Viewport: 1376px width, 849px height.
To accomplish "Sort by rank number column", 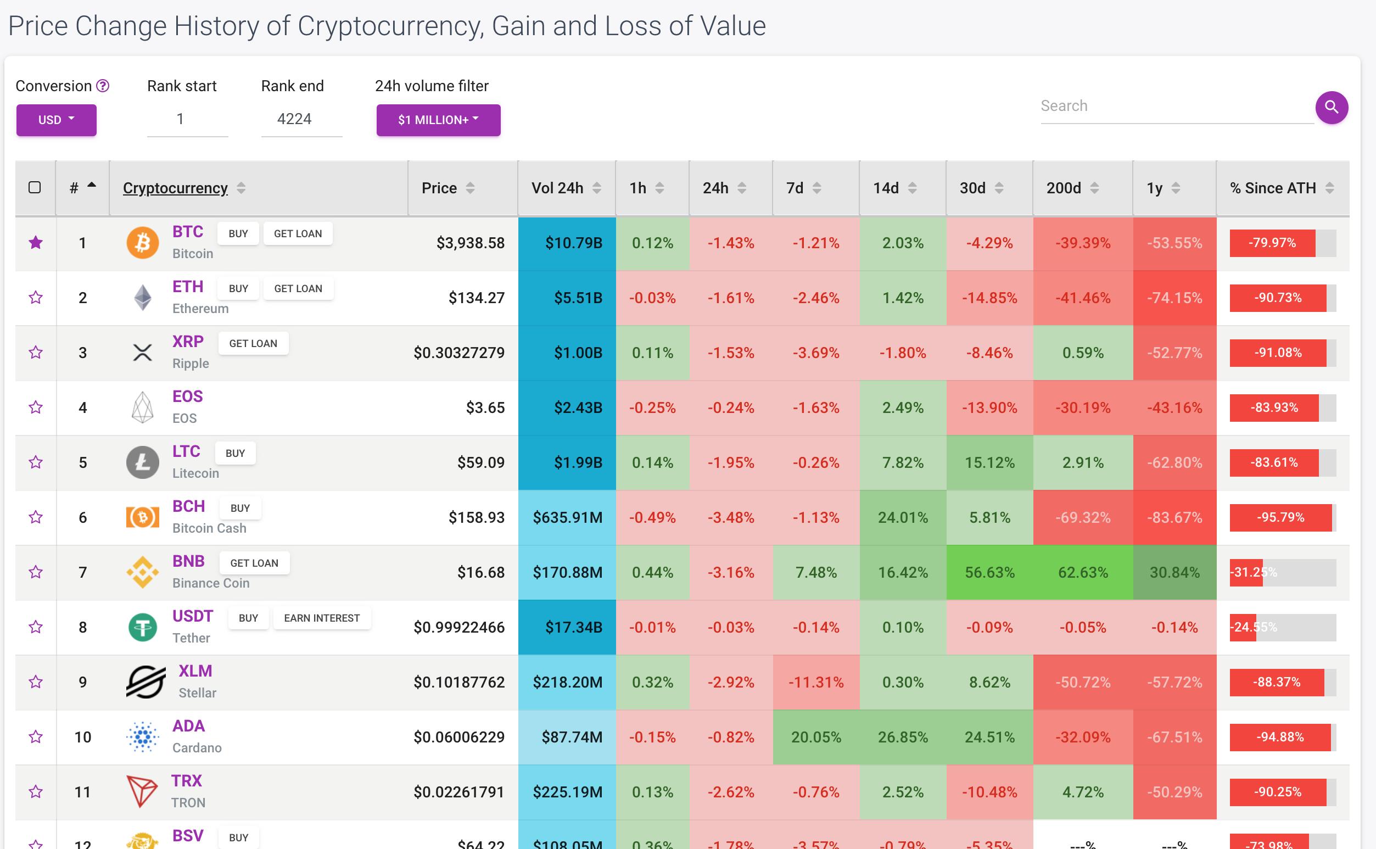I will click(x=82, y=188).
